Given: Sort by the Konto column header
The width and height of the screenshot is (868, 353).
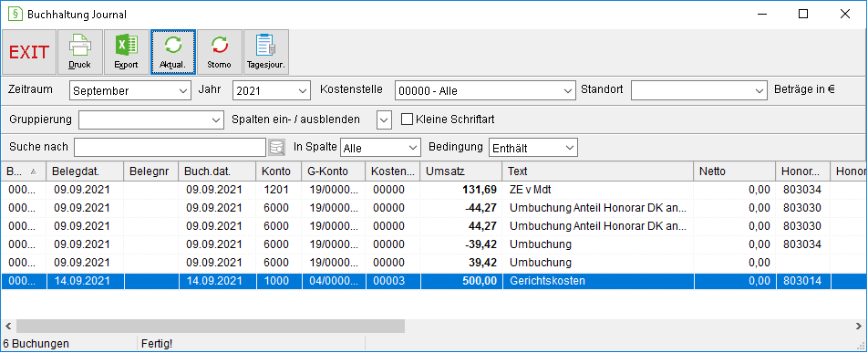Looking at the screenshot, I should point(279,171).
